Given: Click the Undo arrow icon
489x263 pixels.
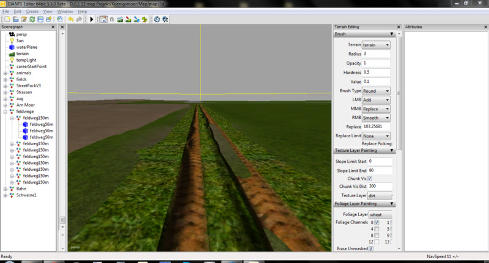Looking at the screenshot, I should click(x=71, y=20).
